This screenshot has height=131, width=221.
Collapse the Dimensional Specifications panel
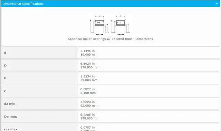click(x=217, y=3)
